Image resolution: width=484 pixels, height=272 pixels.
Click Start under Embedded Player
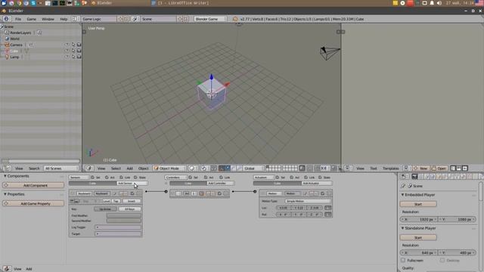coord(418,204)
